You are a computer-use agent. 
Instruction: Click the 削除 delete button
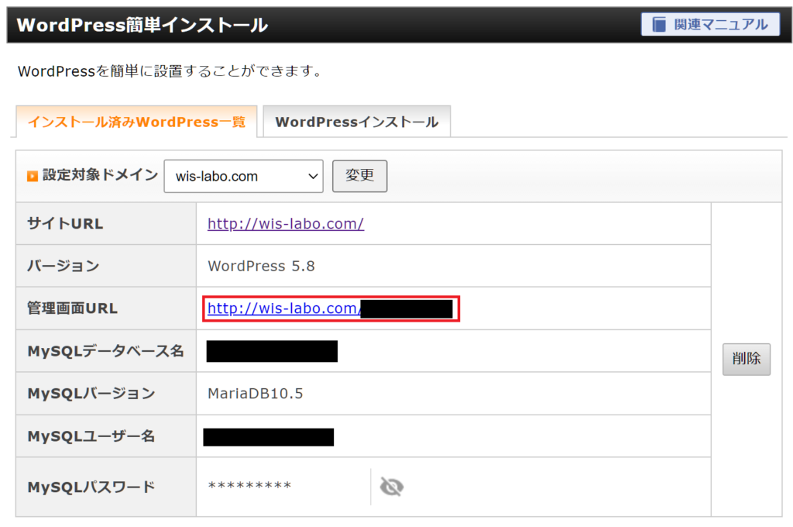(747, 359)
